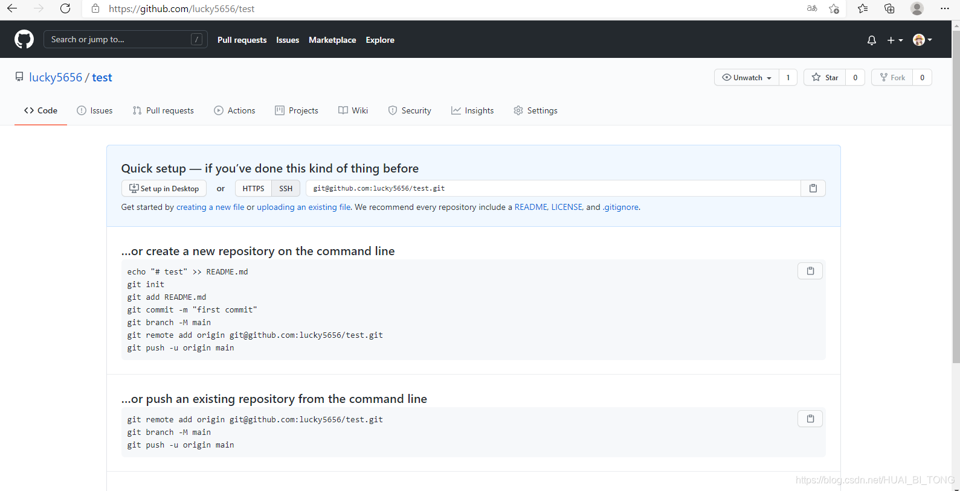
Task: Switch to the Security tab
Action: (410, 110)
